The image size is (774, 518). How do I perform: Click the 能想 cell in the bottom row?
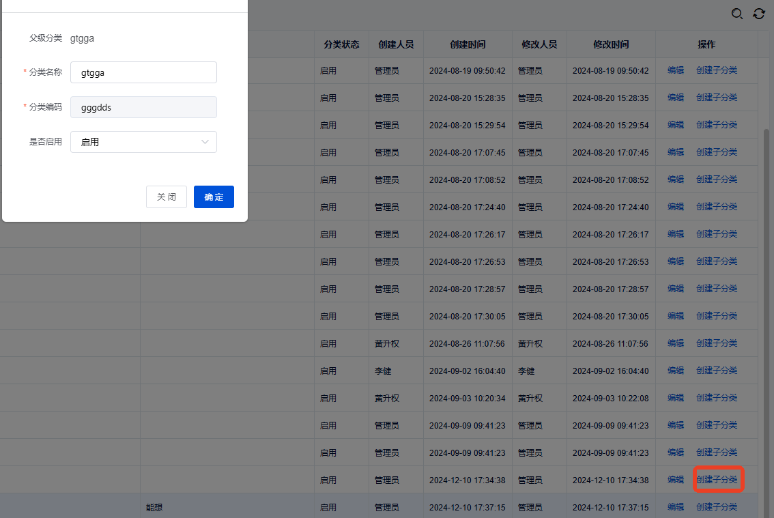pyautogui.click(x=154, y=508)
